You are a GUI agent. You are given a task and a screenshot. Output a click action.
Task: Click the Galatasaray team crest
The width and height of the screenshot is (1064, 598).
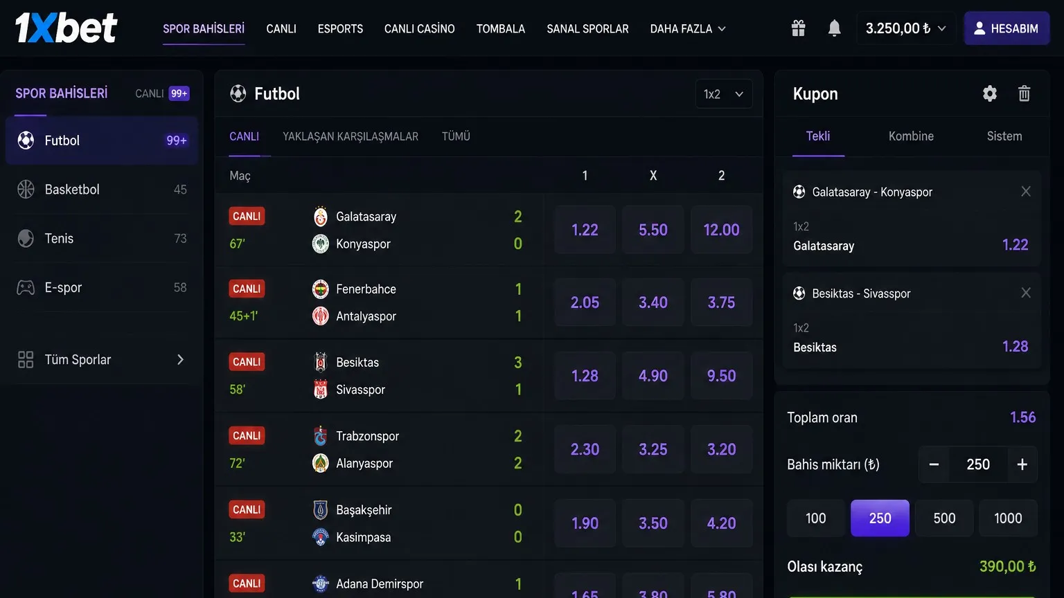tap(320, 217)
